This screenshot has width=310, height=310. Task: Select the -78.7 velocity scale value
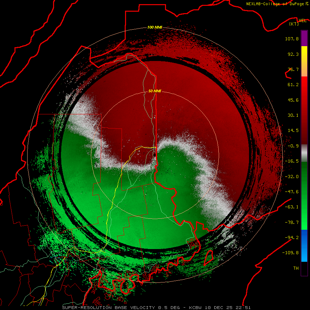(x=292, y=223)
